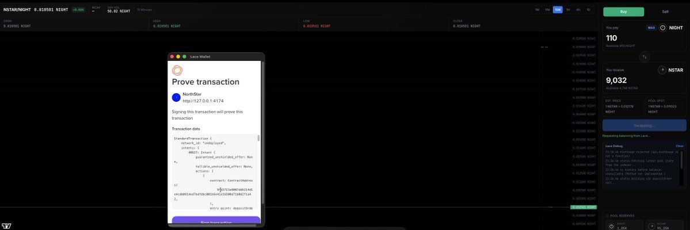Select the 1H chart timeframe
The height and width of the screenshot is (230, 690).
(x=568, y=10)
